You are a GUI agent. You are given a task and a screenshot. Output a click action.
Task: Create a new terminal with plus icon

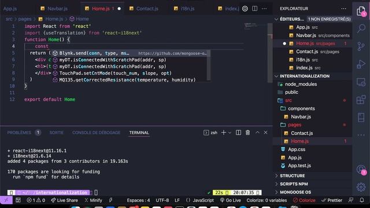(x=224, y=132)
